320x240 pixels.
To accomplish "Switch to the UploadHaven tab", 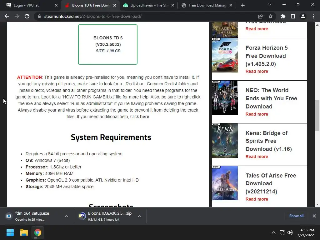I will click(149, 5).
